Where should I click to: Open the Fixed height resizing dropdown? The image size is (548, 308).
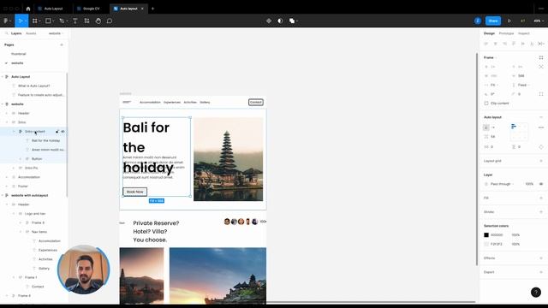(x=523, y=85)
